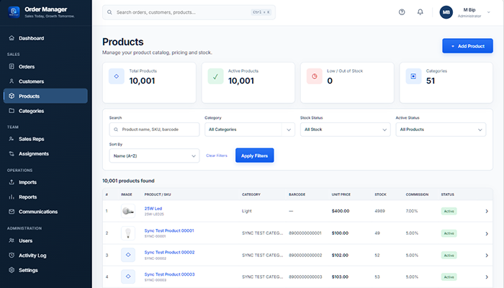504x288 pixels.
Task: Click the Orders document icon
Action: 12,66
